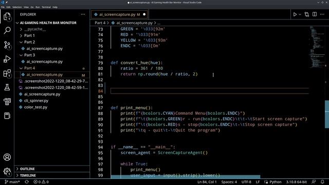This screenshot has width=329, height=185.
Task: Click the convert_hue function definition line
Action: coord(137,63)
